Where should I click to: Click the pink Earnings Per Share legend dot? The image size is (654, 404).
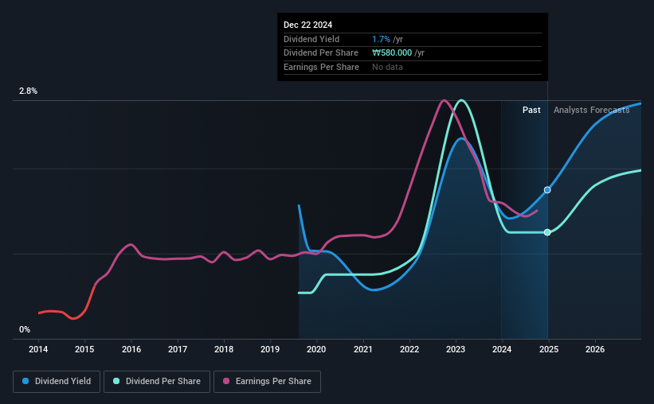pos(226,381)
